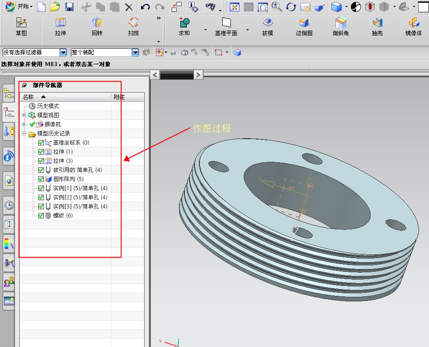Expand the dropdown arrow next to 求和
Image resolution: width=429 pixels, height=347 pixels.
point(205,30)
